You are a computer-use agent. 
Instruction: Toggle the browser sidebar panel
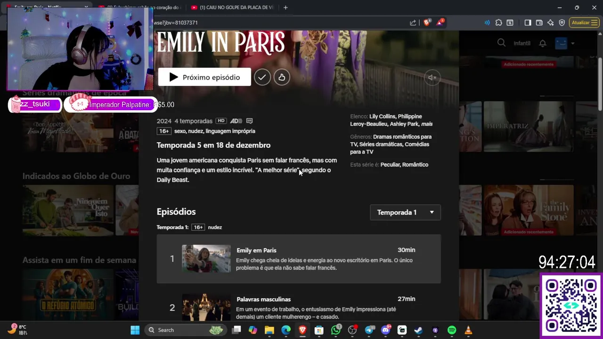pos(528,23)
